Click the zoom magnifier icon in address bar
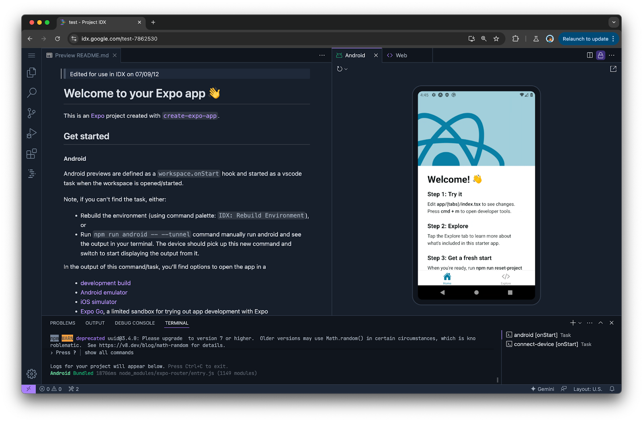Viewport: 643px width, 422px height. [484, 39]
